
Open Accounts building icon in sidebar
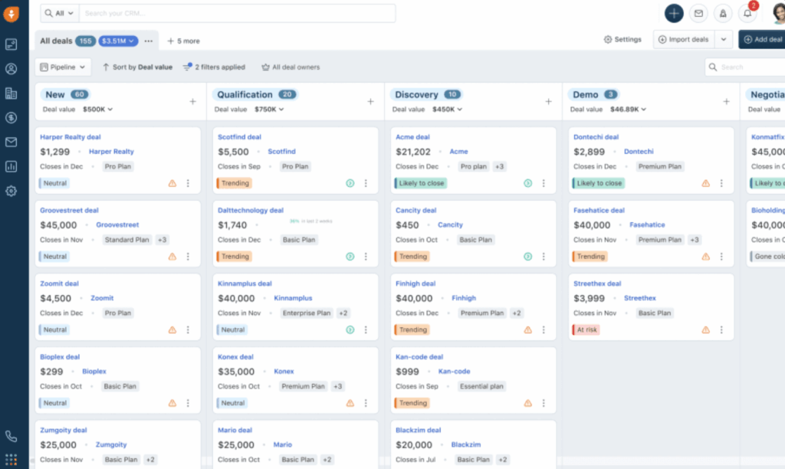click(11, 93)
